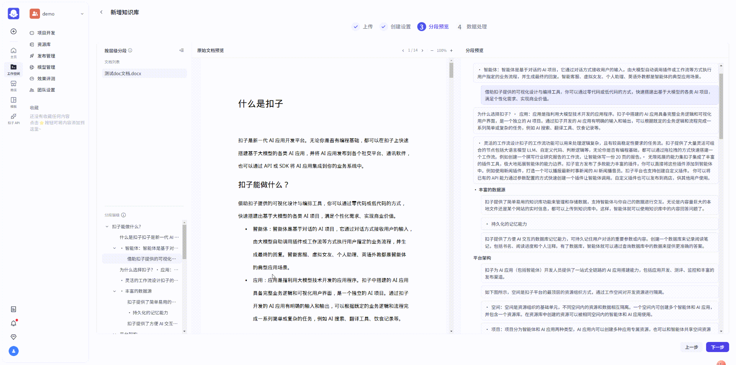Click the back arrow beside 新增知识库
736x365 pixels.
(x=101, y=12)
